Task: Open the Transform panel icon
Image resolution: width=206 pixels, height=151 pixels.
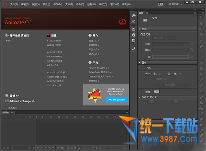Action: tap(134, 41)
